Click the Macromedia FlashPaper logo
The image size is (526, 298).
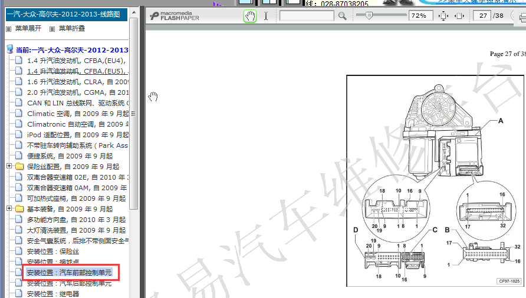(x=175, y=16)
